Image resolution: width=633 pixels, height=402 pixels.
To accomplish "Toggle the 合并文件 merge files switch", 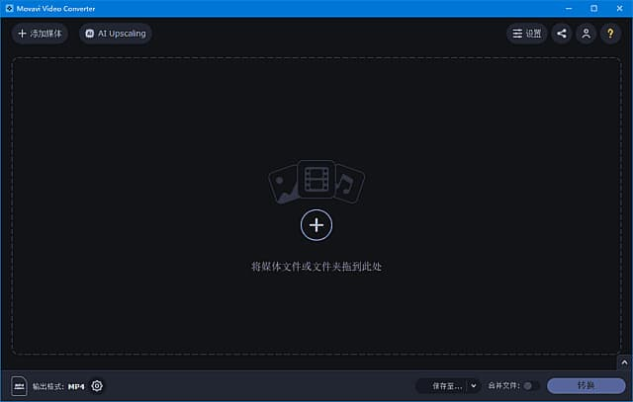I will pyautogui.click(x=531, y=386).
